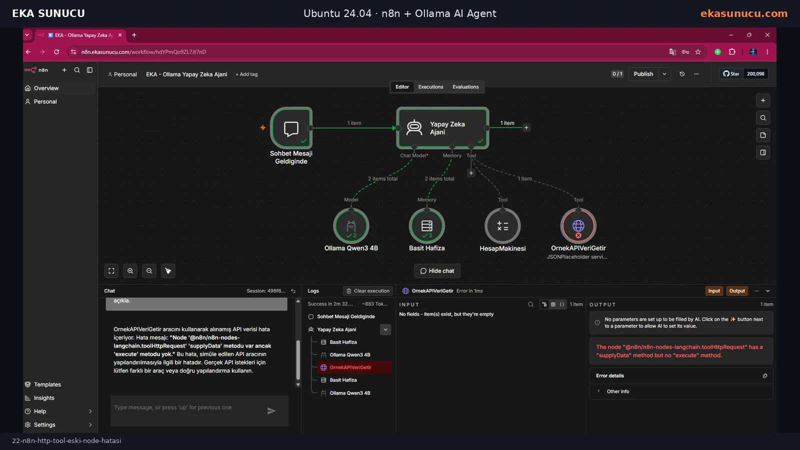Viewport: 800px width, 450px height.
Task: Zoom out on the canvas
Action: pyautogui.click(x=149, y=270)
